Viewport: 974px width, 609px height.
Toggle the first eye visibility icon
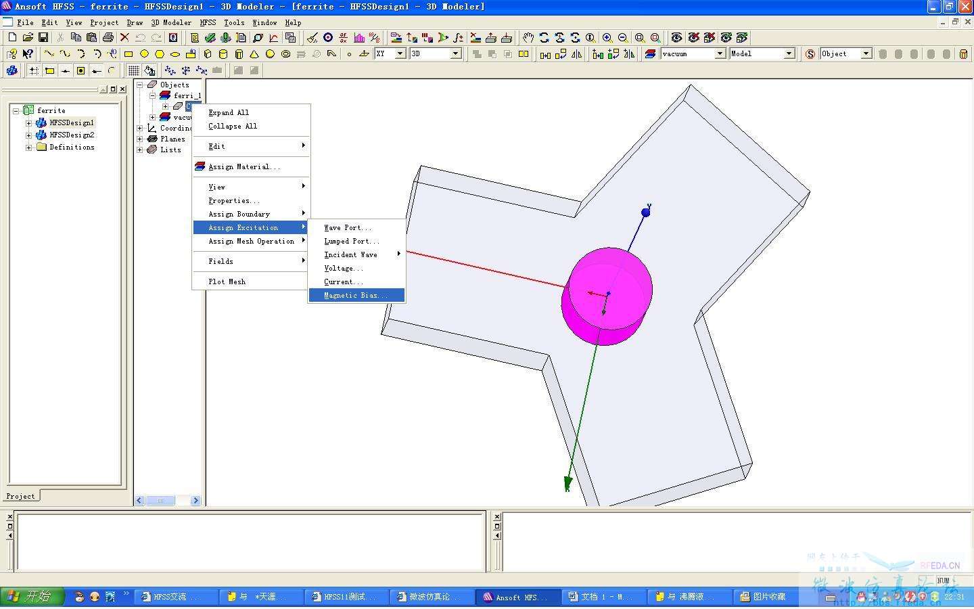(676, 37)
